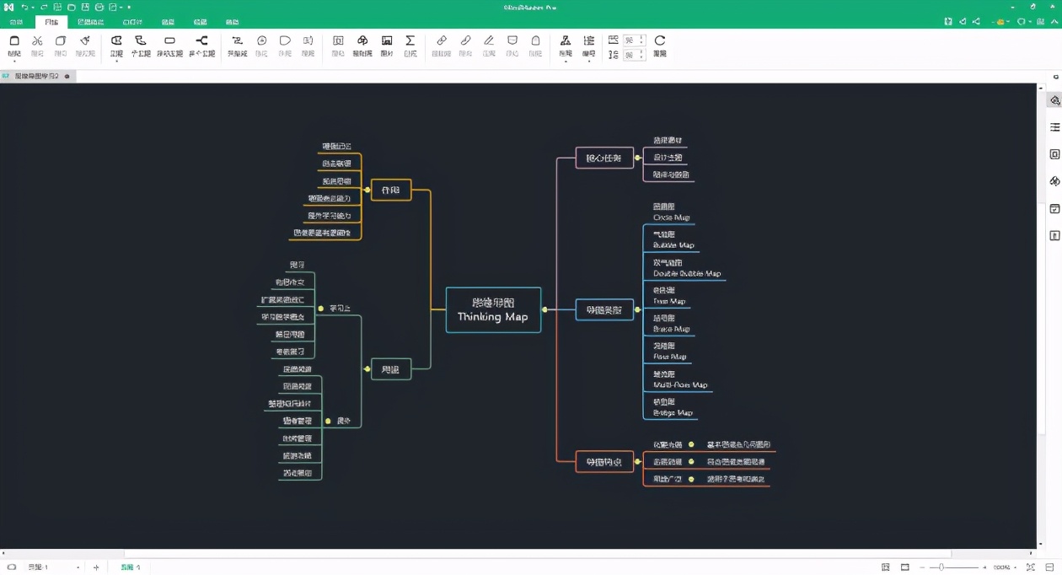
Task: Collapse the right branches of Thinking Map
Action: pyautogui.click(x=544, y=310)
